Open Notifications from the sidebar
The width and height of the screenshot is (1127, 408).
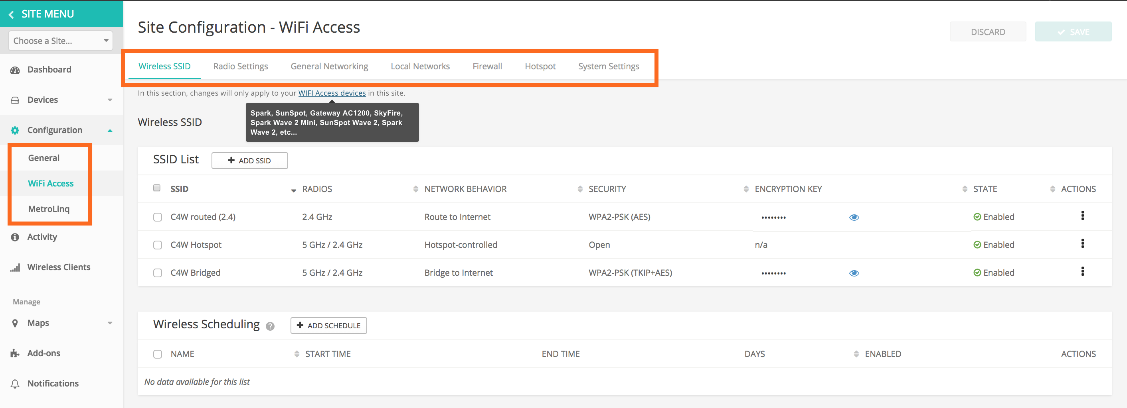tap(53, 383)
